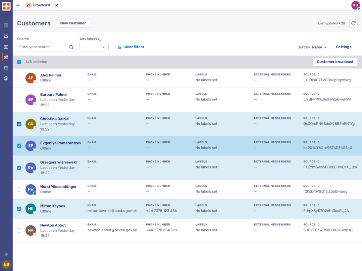Open the UB profile avatar at bottom
This screenshot has height=271, width=362.
click(x=6, y=264)
